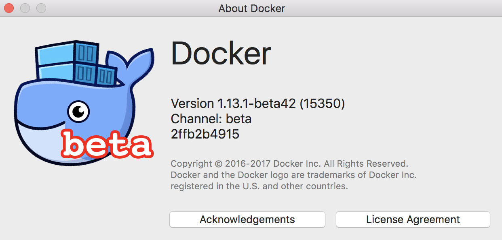
Task: Click the Copyright 2016-2017 Docker Inc. line
Action: [x=289, y=164]
